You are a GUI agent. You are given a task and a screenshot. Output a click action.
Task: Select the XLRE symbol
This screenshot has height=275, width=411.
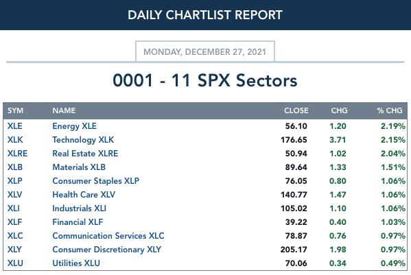(17, 154)
